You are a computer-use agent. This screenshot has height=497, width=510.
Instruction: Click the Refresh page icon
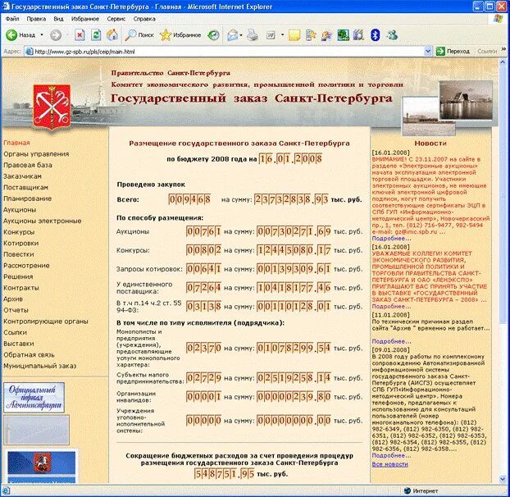tap(96, 34)
